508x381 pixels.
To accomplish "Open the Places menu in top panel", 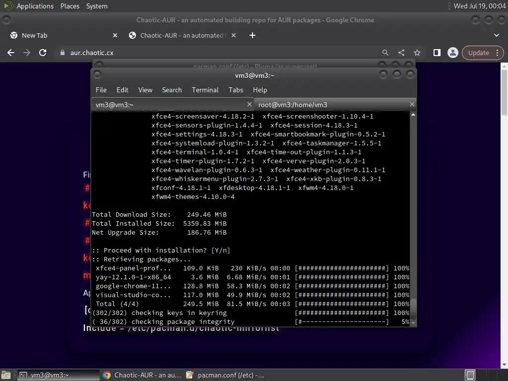I will pos(69,6).
